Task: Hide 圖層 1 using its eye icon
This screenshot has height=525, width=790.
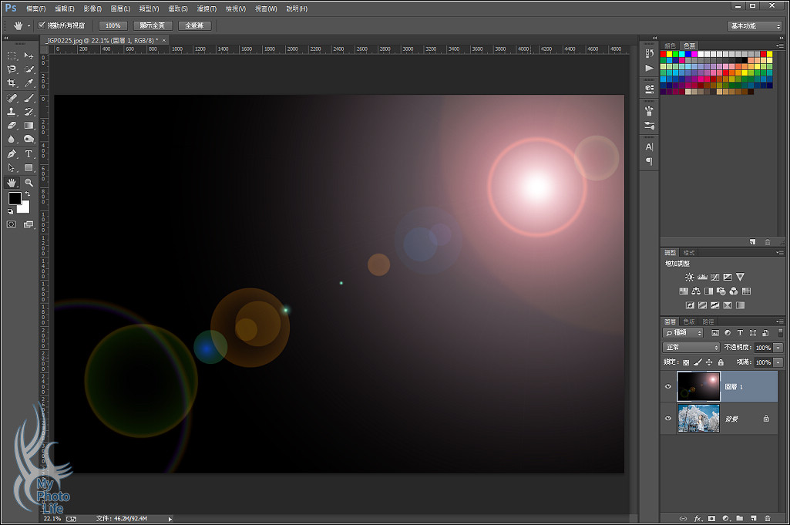Action: (x=668, y=386)
